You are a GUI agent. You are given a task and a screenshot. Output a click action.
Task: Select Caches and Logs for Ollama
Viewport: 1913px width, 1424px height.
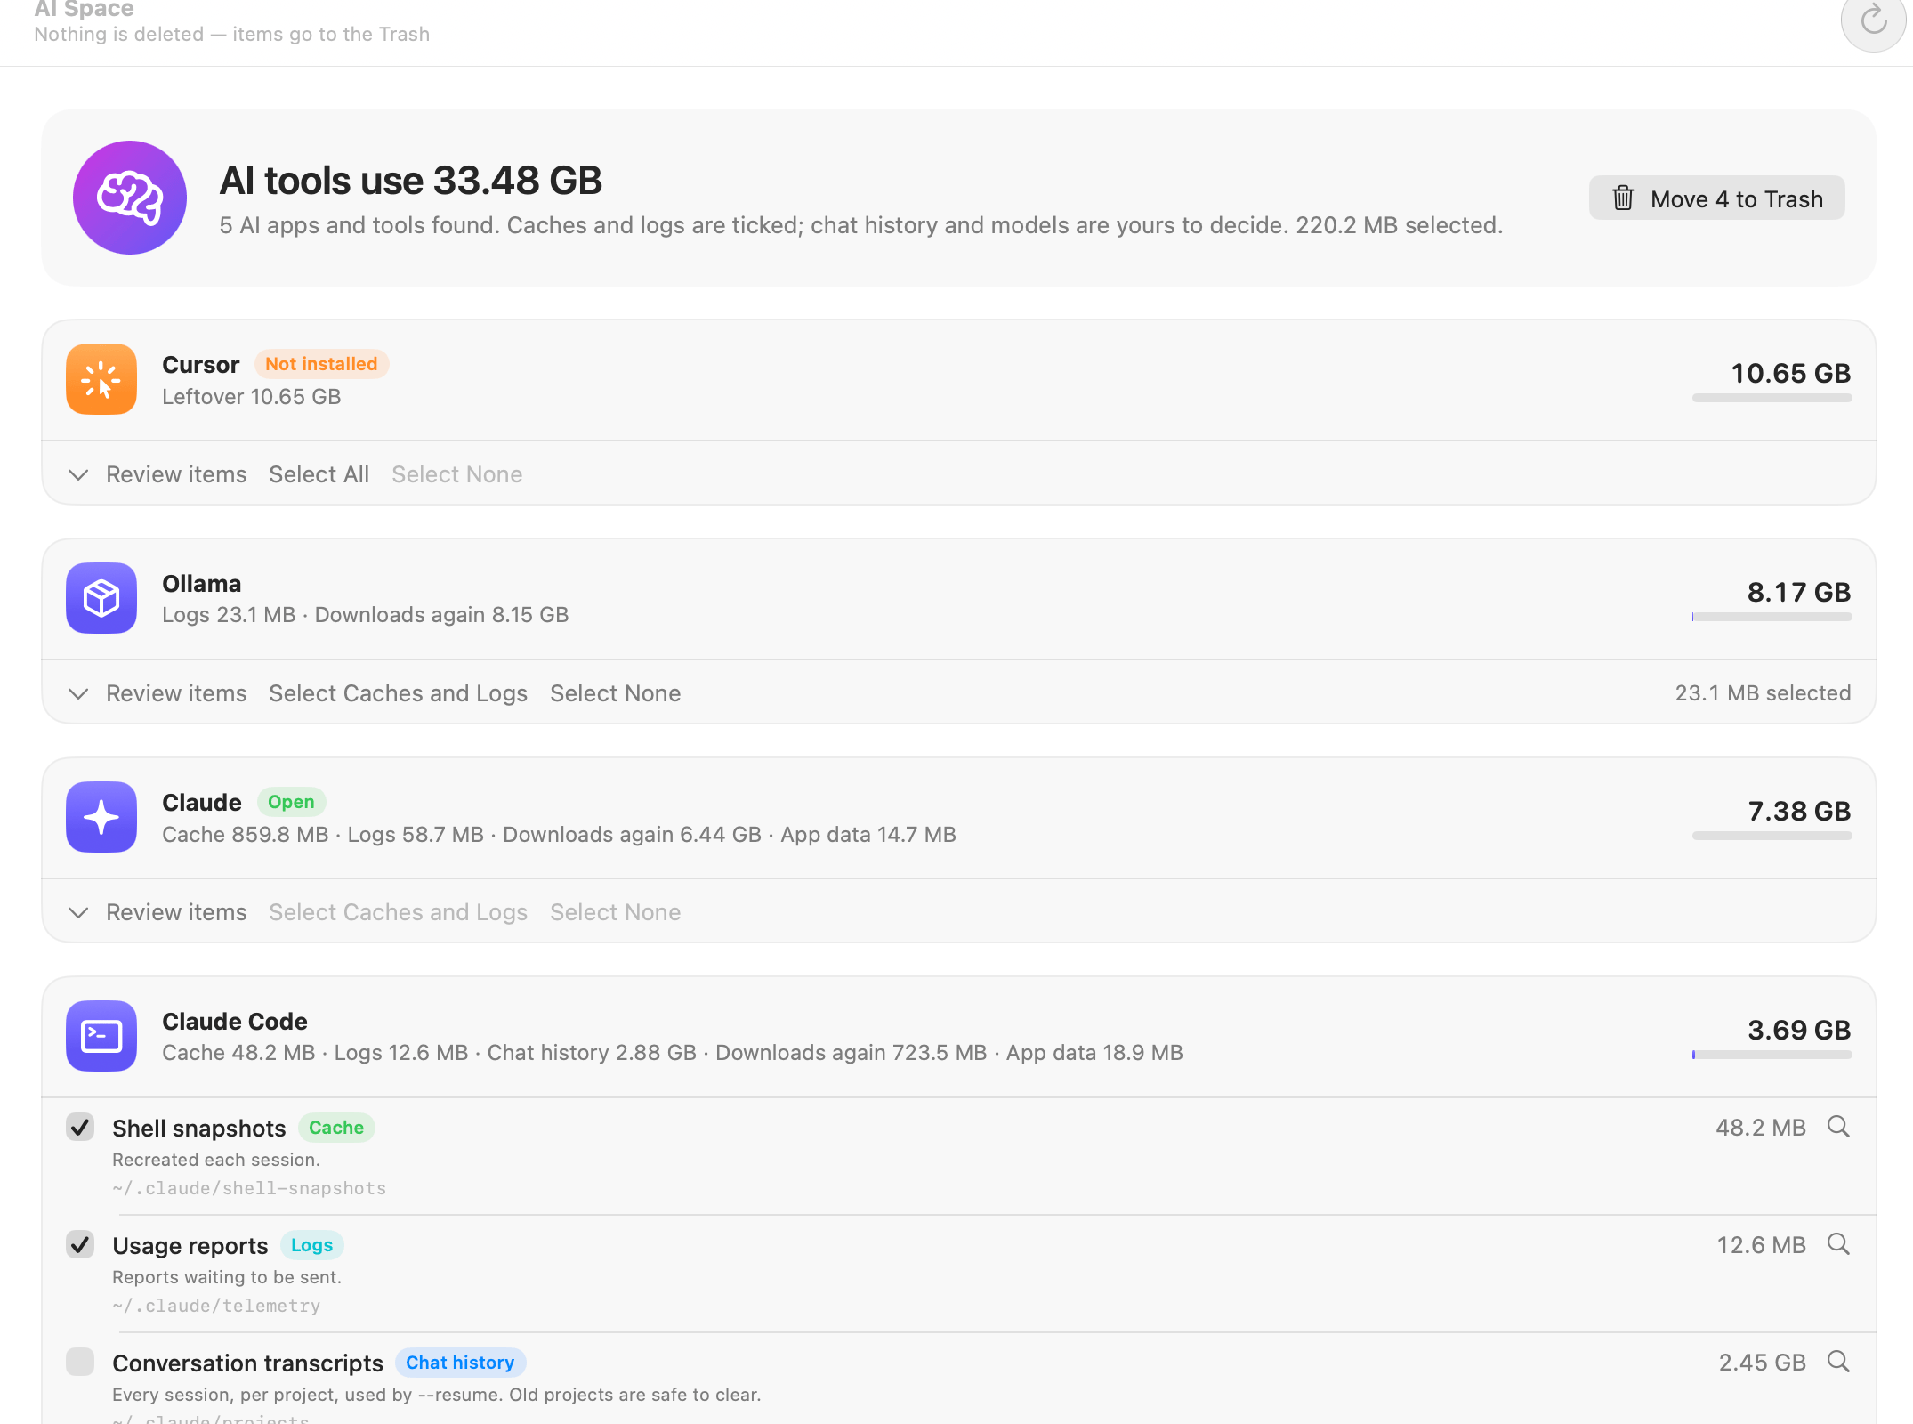click(398, 693)
